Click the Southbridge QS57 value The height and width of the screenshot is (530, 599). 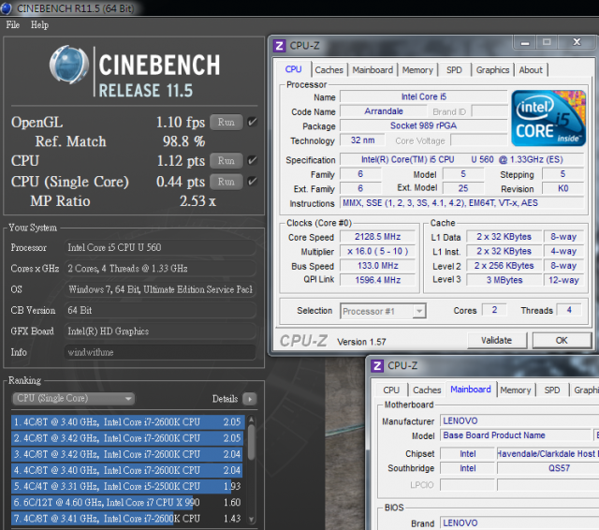[548, 468]
